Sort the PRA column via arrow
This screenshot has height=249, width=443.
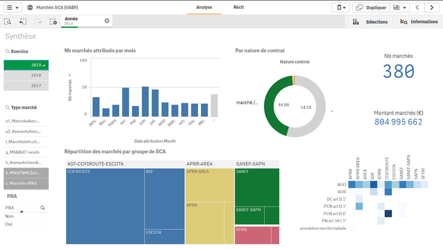(x=21, y=211)
